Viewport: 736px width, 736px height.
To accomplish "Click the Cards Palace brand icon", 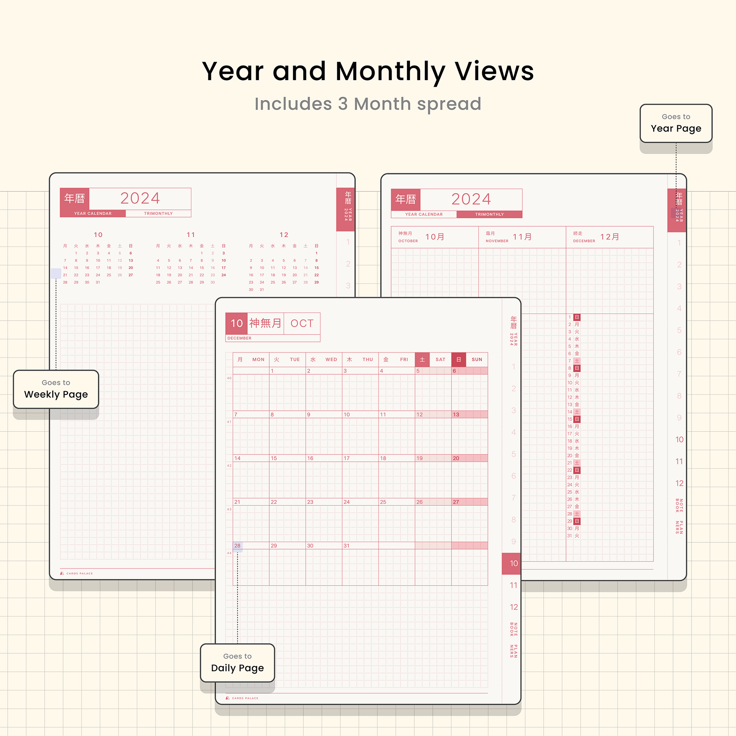I will [65, 576].
